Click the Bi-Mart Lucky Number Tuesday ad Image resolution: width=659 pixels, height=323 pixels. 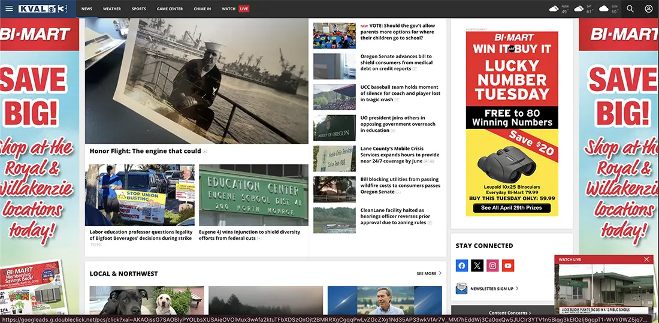tap(512, 123)
